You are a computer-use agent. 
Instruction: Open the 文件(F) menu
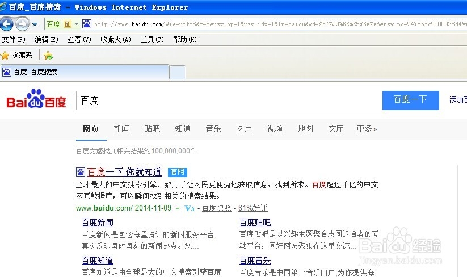[x=14, y=40]
